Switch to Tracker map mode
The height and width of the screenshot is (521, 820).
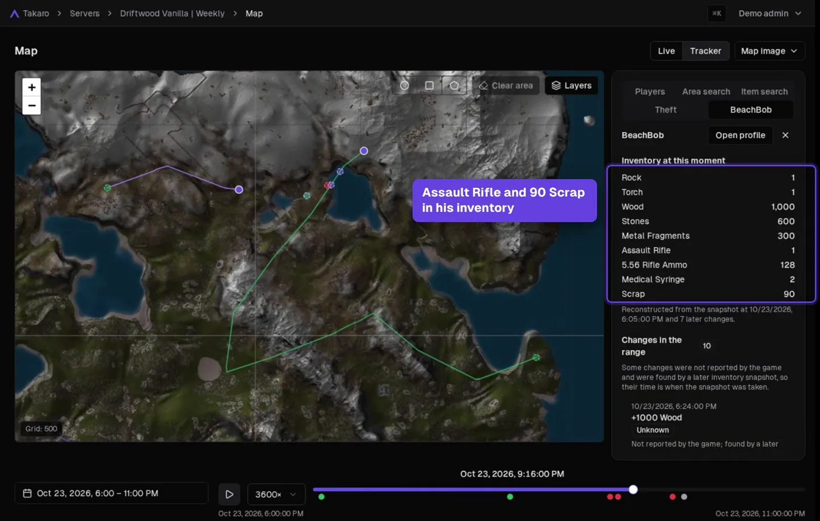click(706, 51)
